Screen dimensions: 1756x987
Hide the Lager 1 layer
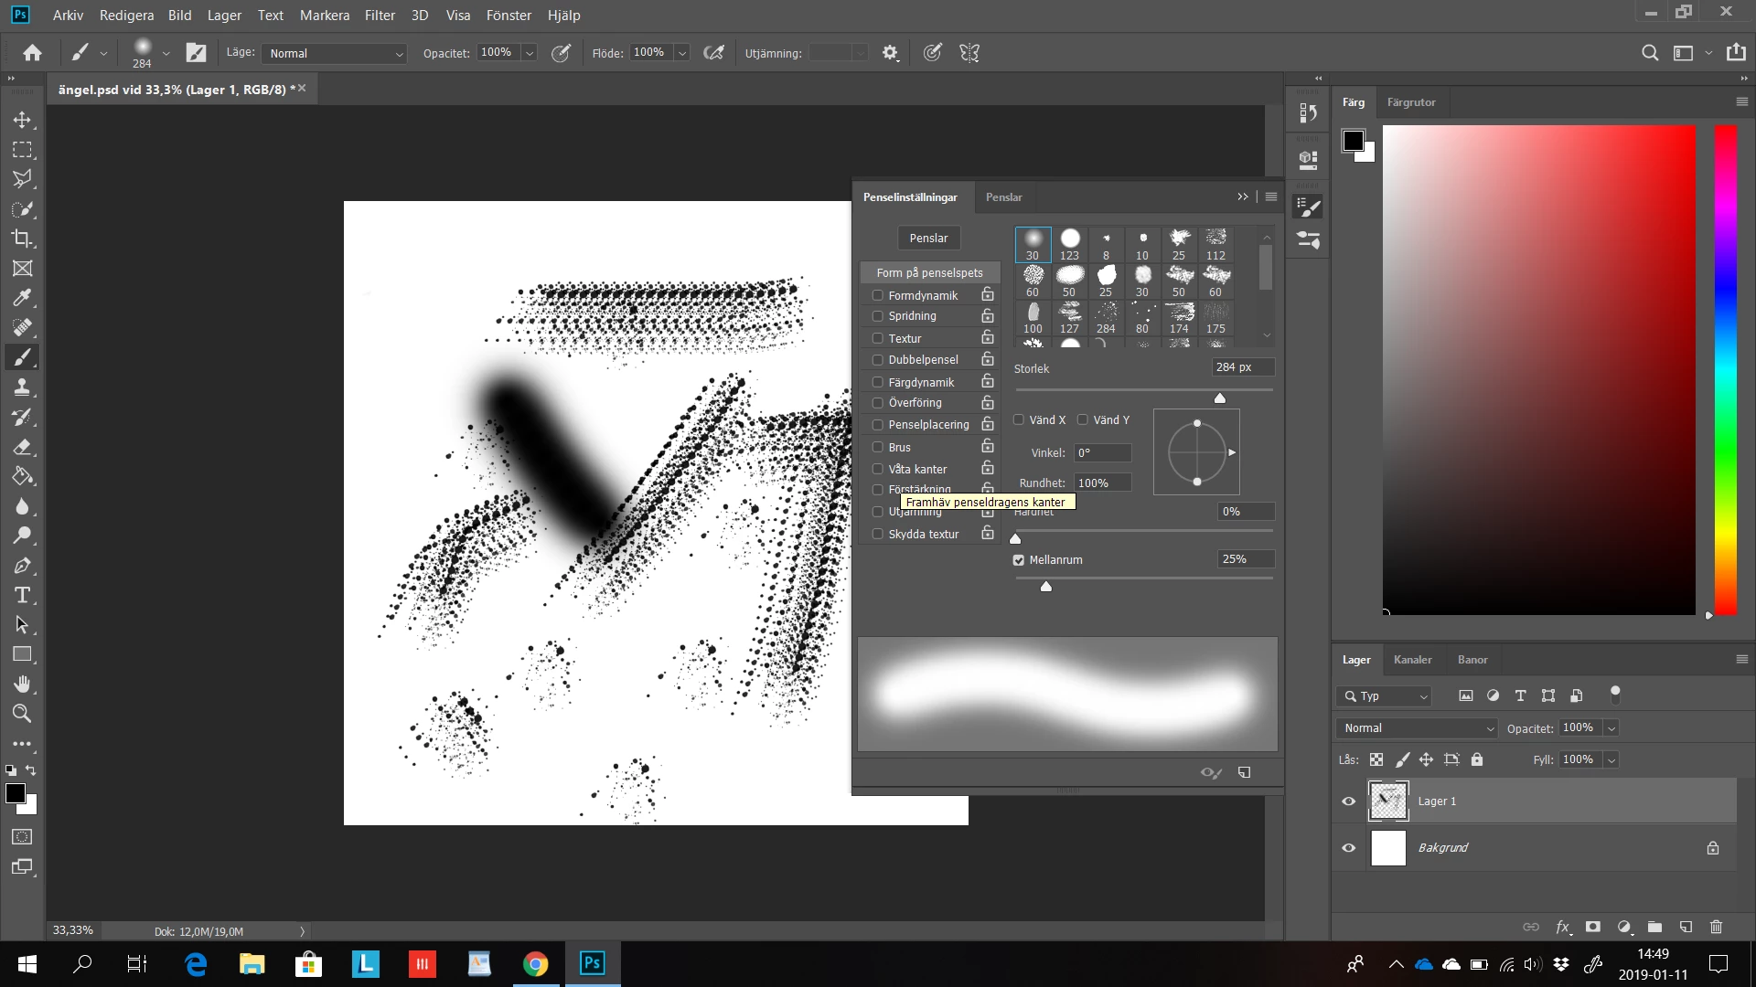1348,801
